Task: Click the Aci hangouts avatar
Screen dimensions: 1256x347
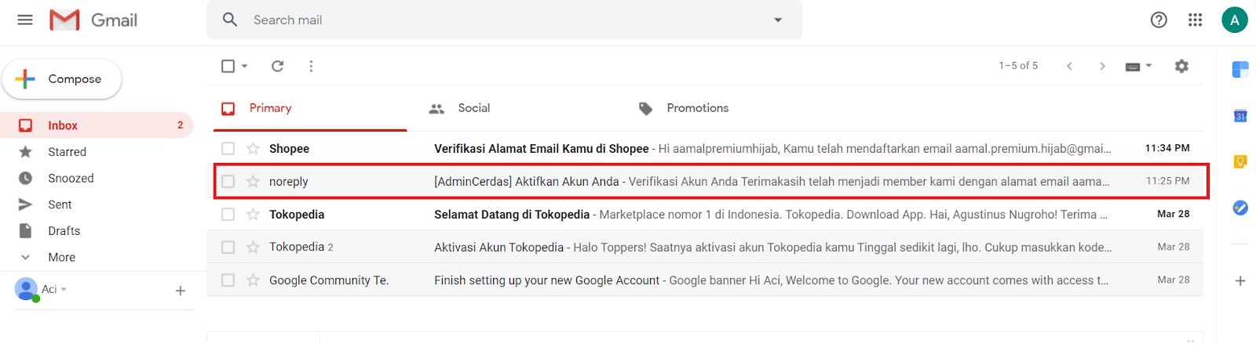Action: 26,289
